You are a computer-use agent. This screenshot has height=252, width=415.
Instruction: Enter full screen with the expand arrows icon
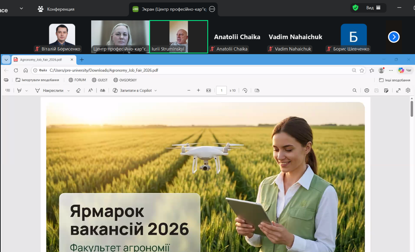(398, 90)
